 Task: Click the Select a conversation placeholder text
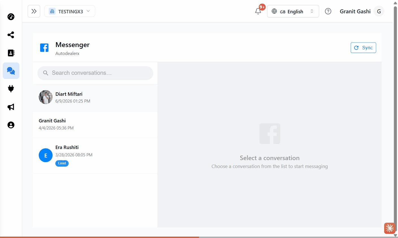pyautogui.click(x=270, y=158)
